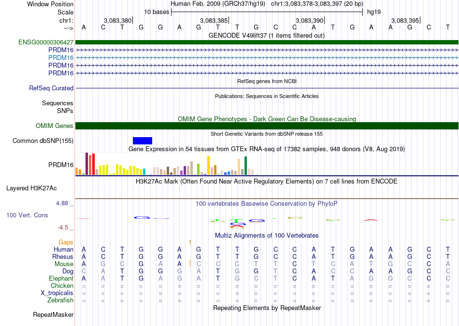
Task: Click the orange Gaps row label
Action: tap(66, 242)
